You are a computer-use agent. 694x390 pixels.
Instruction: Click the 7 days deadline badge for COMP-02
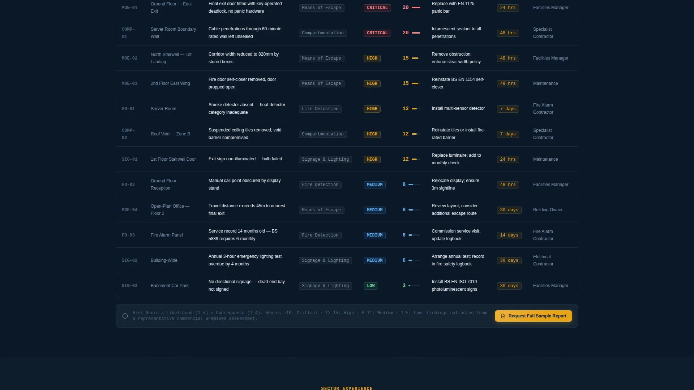coord(508,134)
